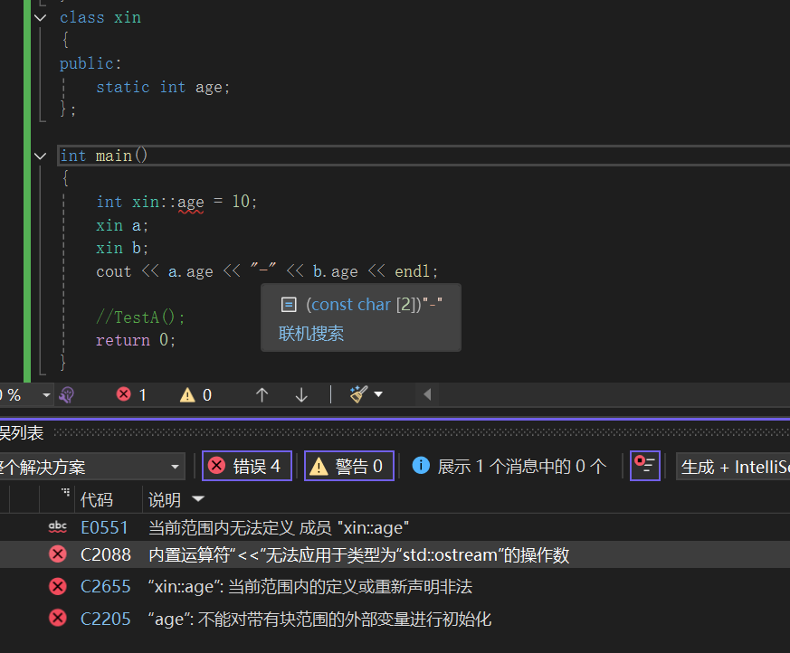Click the tooltip's const char type icon
Screen dimensions: 790x653
pos(289,304)
